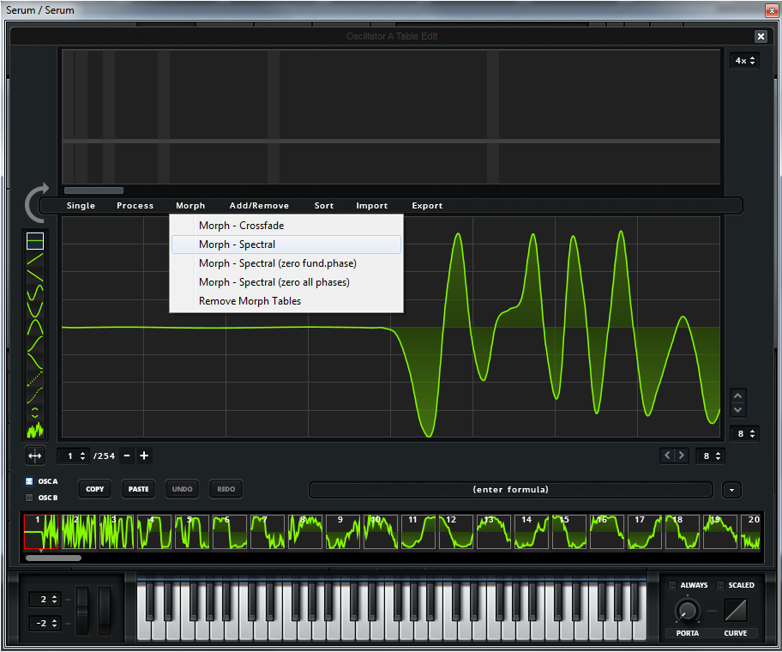Enable the OSC A checkbox

(29, 481)
